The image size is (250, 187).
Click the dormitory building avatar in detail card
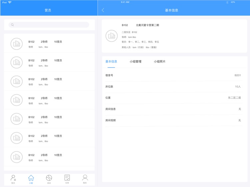(112, 36)
